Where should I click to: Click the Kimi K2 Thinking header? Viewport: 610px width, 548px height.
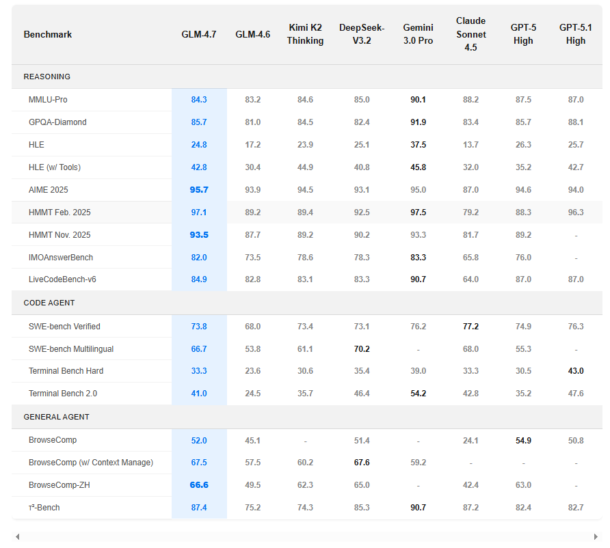point(305,34)
